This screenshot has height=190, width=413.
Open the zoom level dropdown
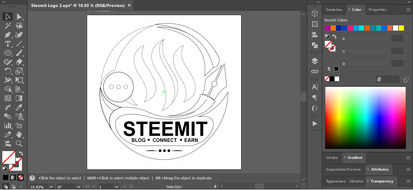tap(51, 187)
